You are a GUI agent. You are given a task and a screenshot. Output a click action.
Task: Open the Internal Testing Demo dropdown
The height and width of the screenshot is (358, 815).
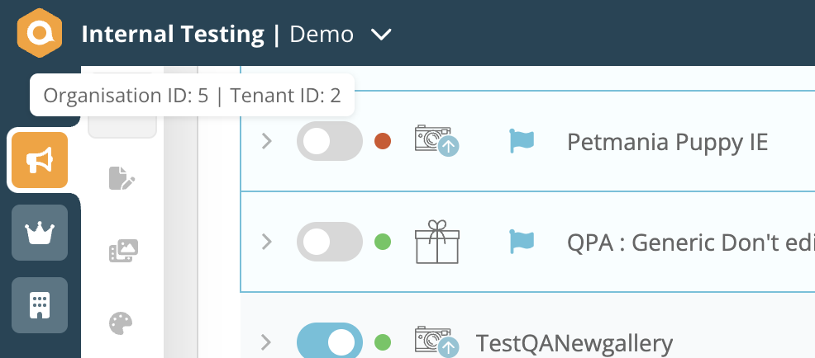click(381, 35)
